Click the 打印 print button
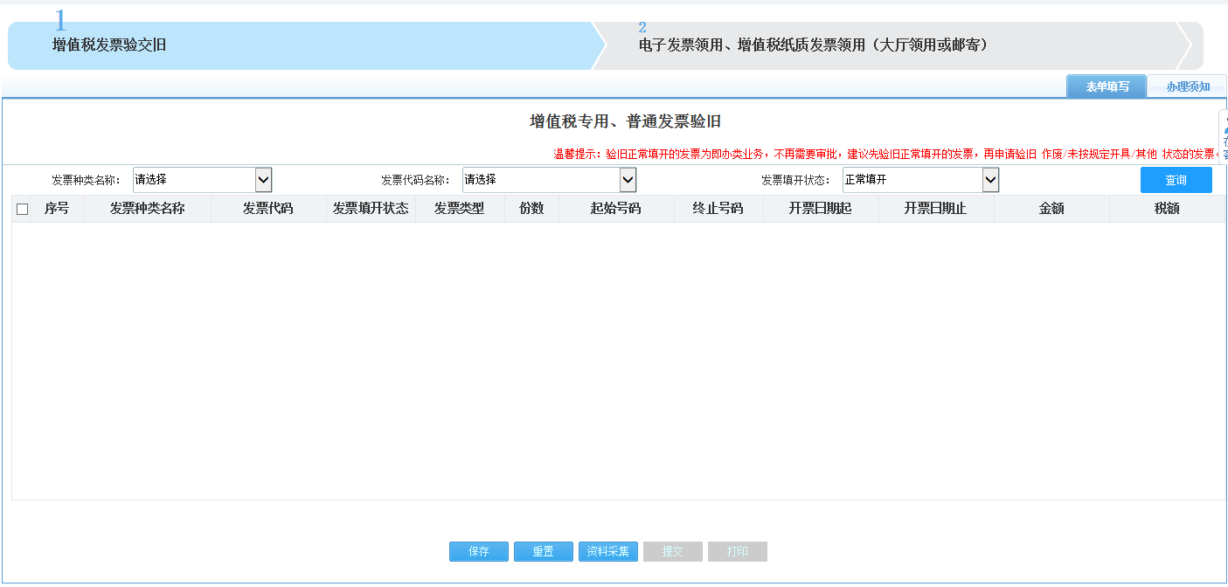1228x587 pixels. click(737, 551)
